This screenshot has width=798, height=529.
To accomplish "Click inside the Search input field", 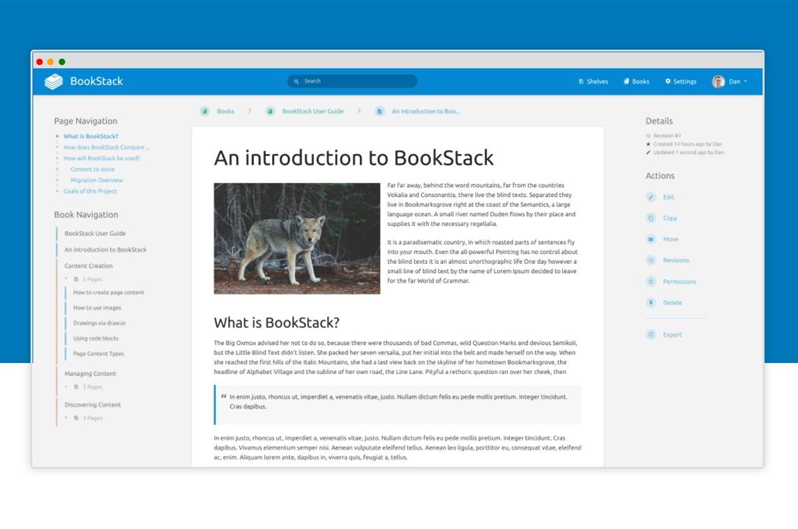I will (352, 81).
